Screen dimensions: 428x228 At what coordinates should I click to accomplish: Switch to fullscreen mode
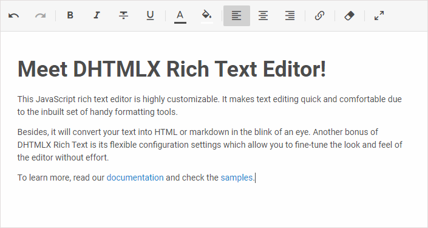click(379, 16)
